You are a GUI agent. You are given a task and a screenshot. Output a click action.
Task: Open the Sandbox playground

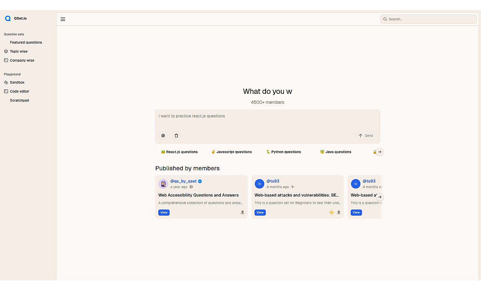(17, 82)
